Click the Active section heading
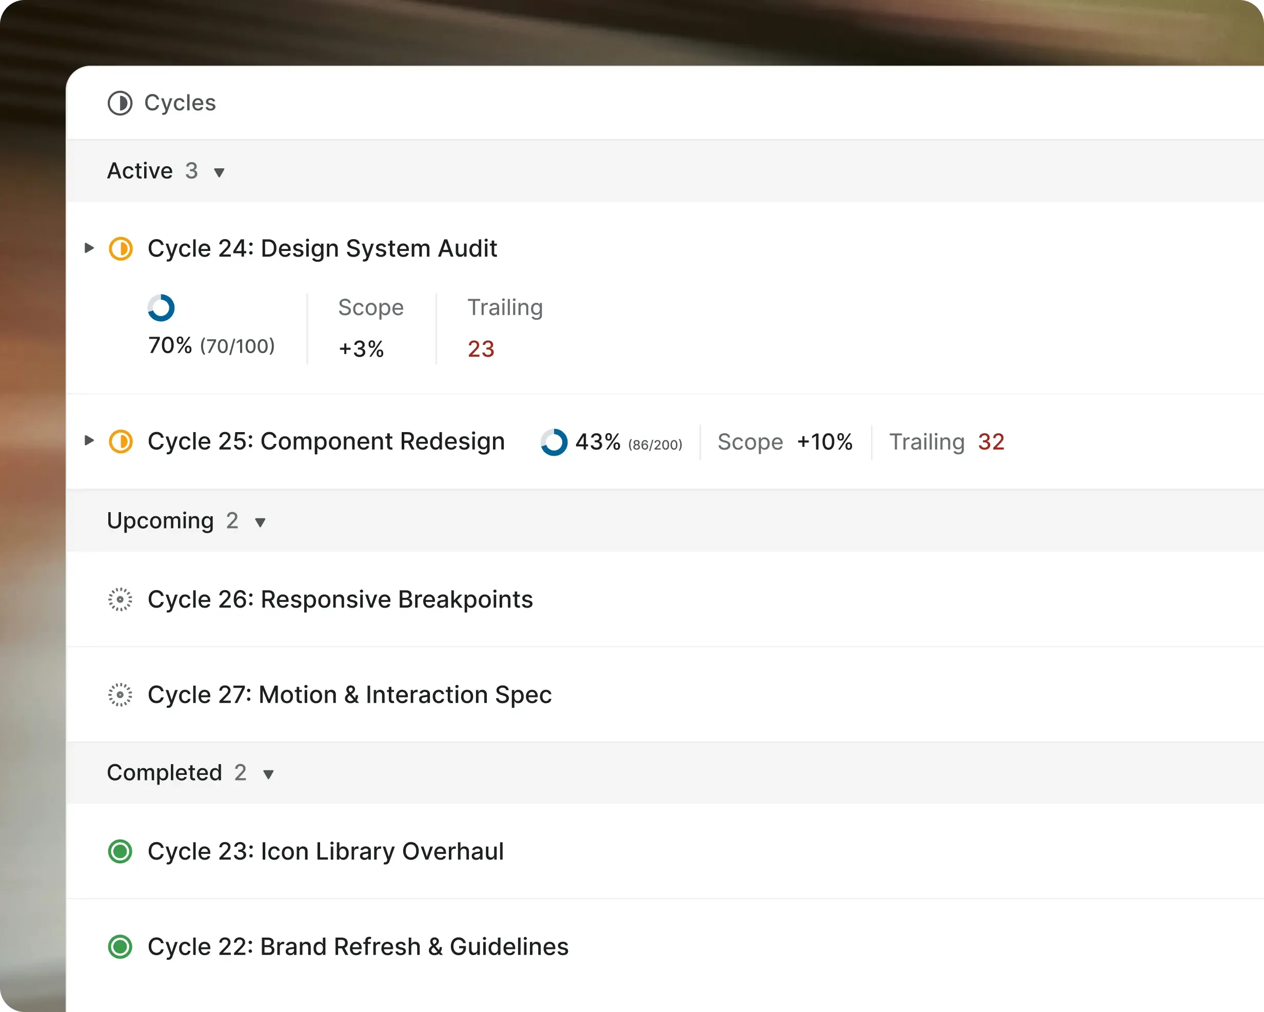The image size is (1264, 1012). tap(140, 171)
